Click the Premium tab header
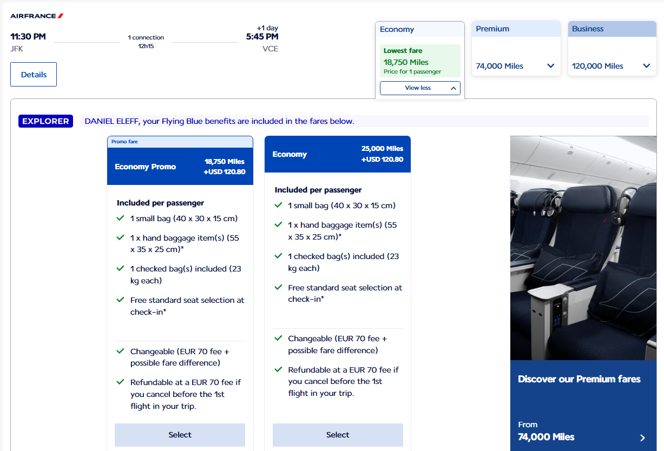Screen dimensions: 664x451 [x=516, y=29]
